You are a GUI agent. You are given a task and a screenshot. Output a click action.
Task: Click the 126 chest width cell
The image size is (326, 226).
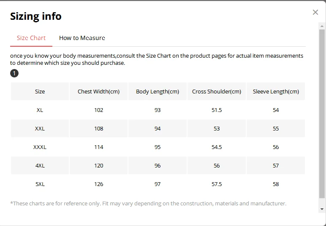point(98,184)
